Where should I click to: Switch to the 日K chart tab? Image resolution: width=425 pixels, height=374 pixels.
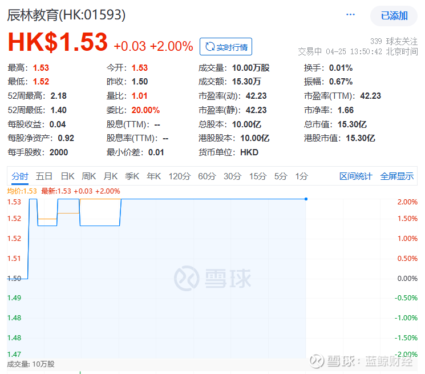pyautogui.click(x=67, y=176)
